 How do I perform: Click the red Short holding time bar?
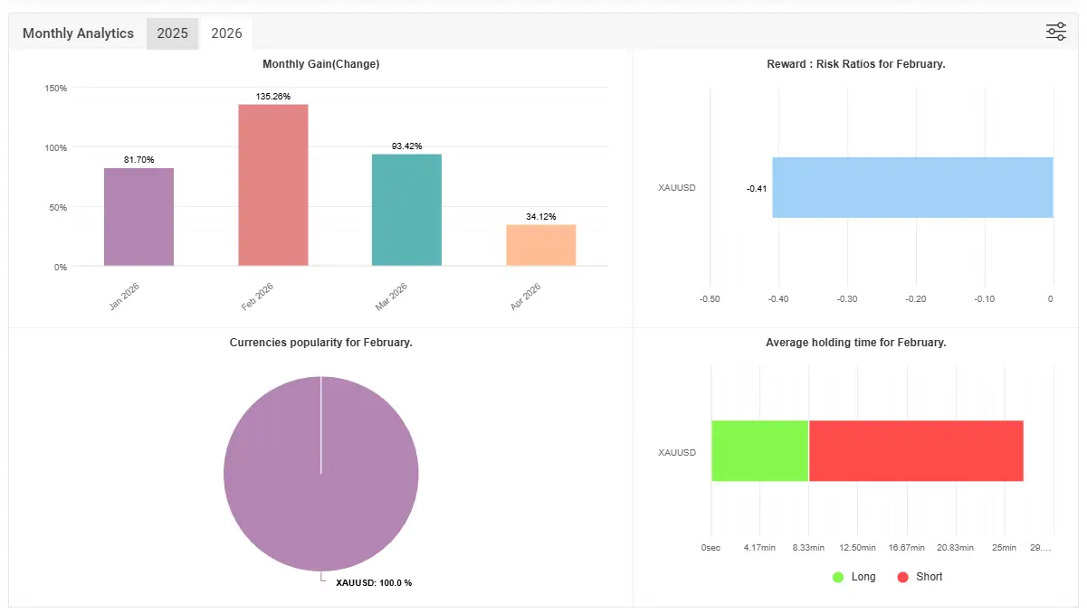click(915, 450)
